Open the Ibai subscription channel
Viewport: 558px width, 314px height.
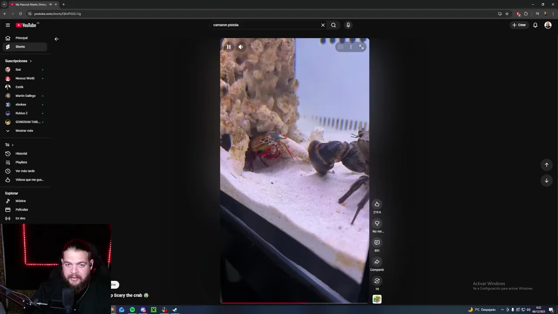[x=24, y=69]
